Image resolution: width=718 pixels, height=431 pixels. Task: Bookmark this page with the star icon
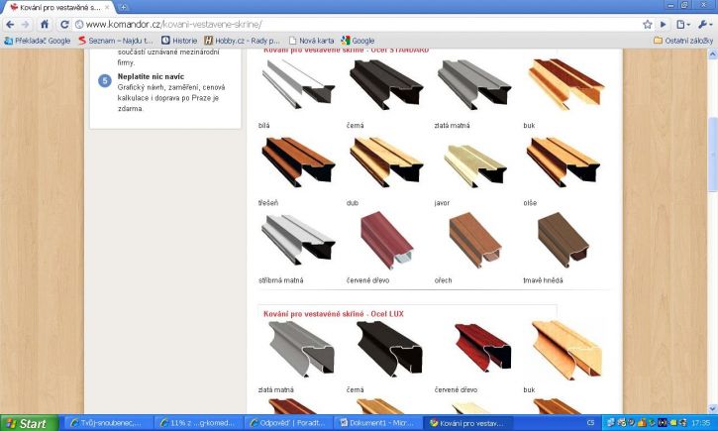click(647, 25)
